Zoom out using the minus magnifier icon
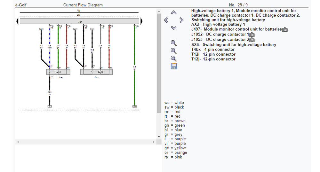The image size is (320, 172). (x=174, y=58)
